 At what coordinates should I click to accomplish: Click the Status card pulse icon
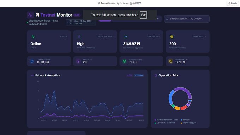point(33,37)
